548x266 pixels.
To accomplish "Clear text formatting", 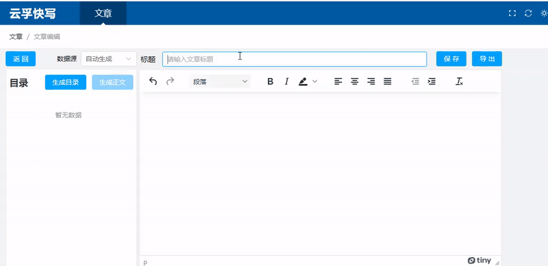I will click(x=459, y=82).
